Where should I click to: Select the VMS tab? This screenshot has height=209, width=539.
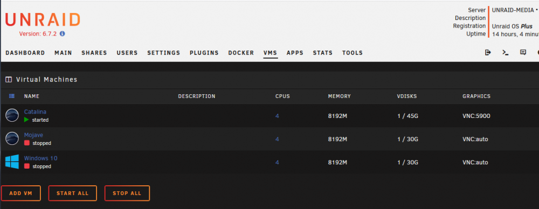pos(271,53)
